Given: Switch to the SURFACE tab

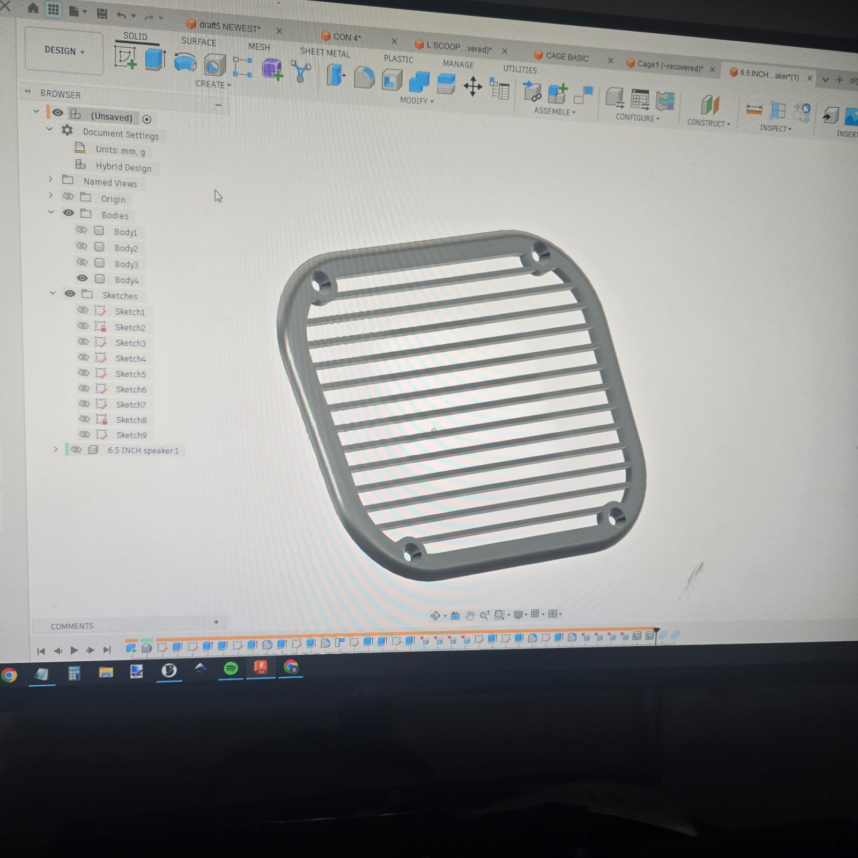Looking at the screenshot, I should 198,41.
